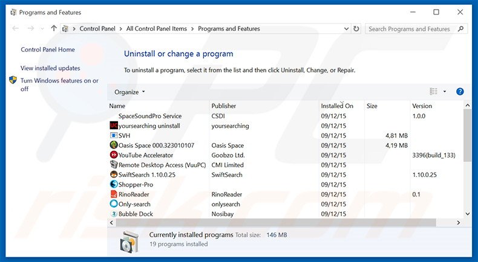Screen dimensions: 478x262
Task: Click the shield icon beside Windows features
Action: [13, 80]
